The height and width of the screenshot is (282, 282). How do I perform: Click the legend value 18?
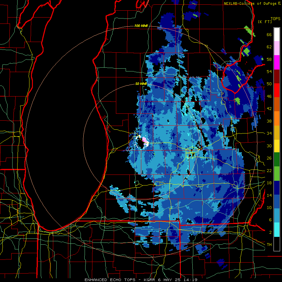(269, 183)
